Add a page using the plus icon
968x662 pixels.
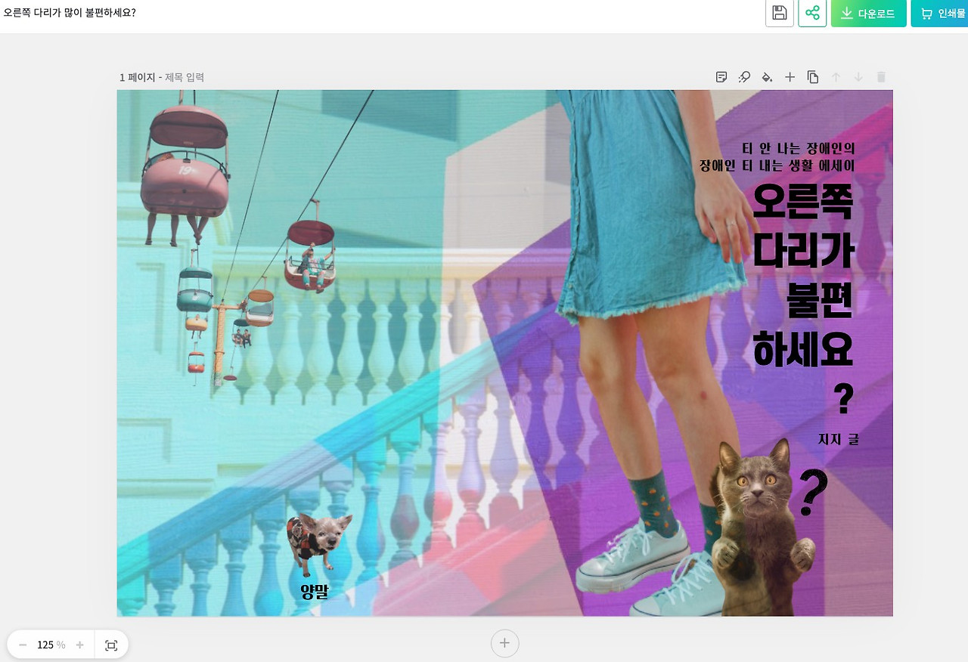tap(790, 76)
